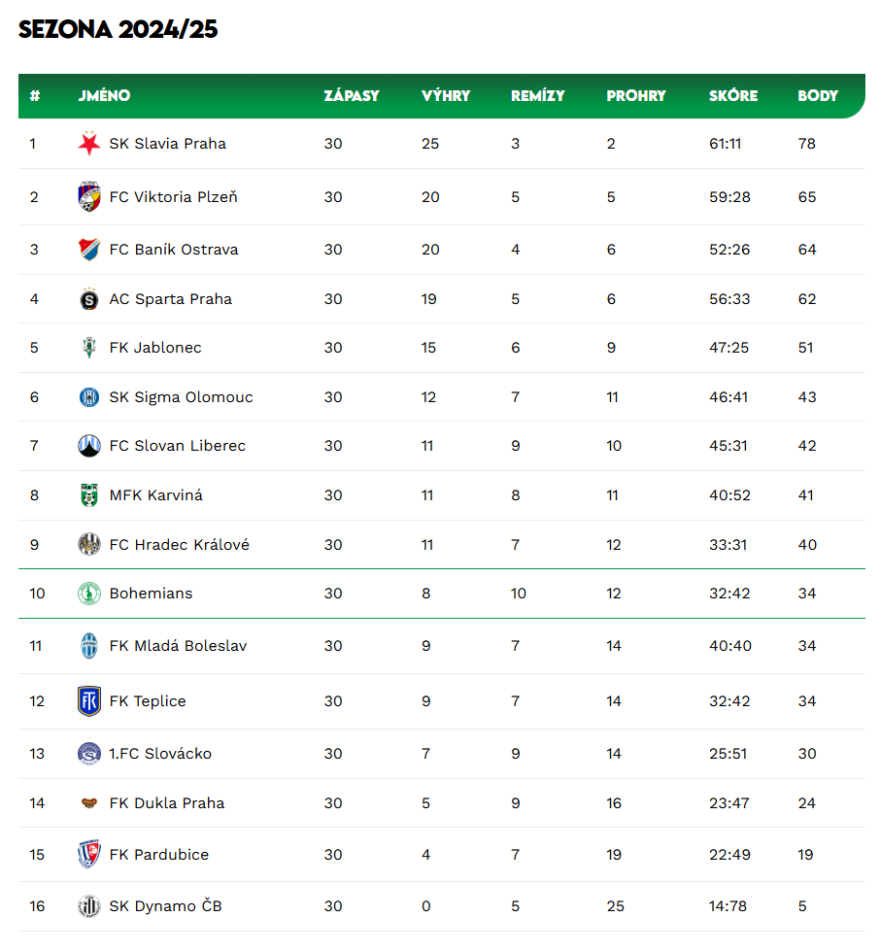Image resolution: width=880 pixels, height=951 pixels.
Task: Click the FK Pardubice club badge
Action: [x=89, y=855]
